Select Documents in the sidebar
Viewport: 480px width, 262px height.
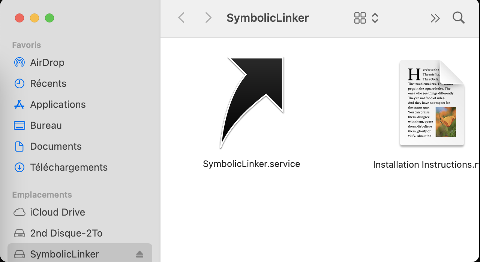pos(55,146)
